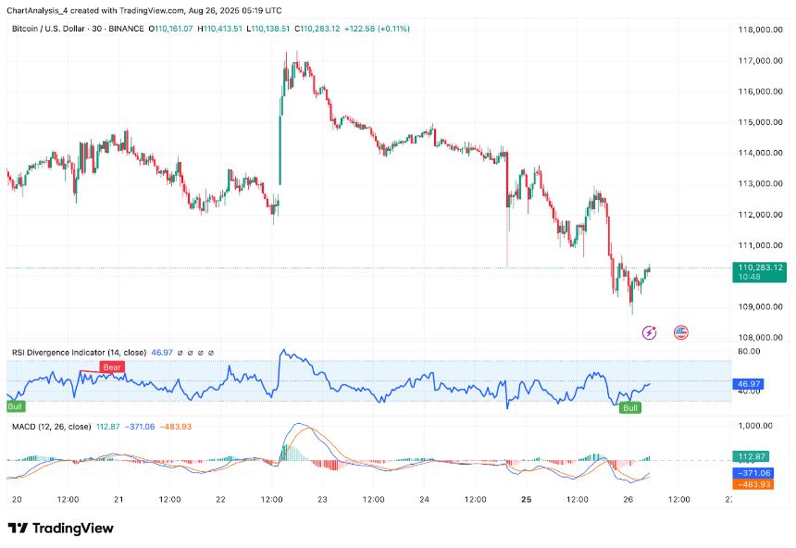Screen dimensions: 796x548
Task: Click the US flag economic event icon
Action: [x=680, y=332]
